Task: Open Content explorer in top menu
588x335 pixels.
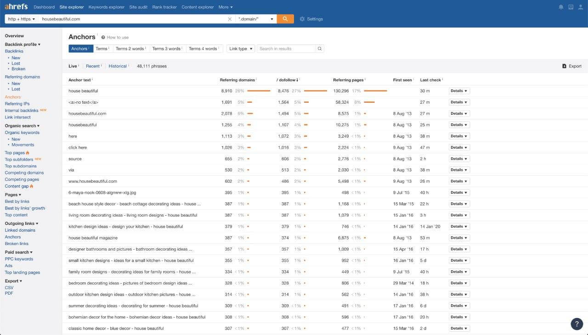Action: [198, 7]
